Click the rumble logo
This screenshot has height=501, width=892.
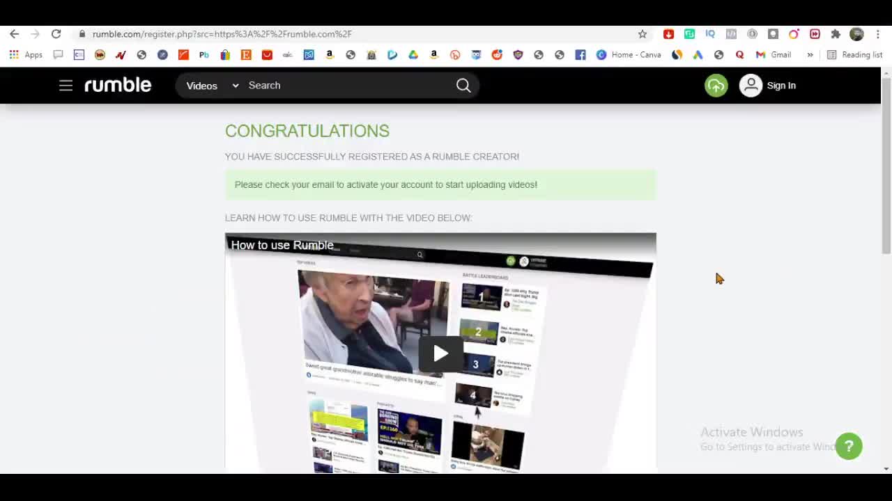pyautogui.click(x=118, y=85)
